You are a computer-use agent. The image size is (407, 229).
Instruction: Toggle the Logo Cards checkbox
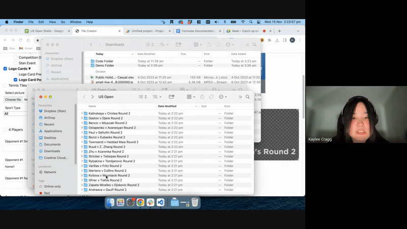[5, 68]
